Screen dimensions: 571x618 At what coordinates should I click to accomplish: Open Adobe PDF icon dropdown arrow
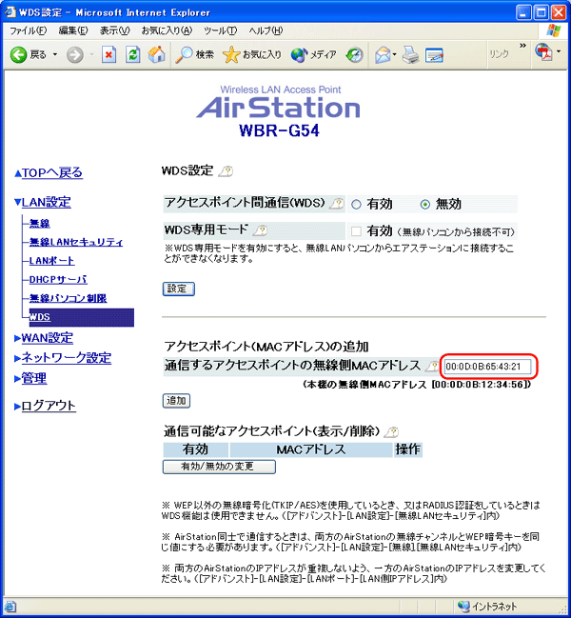559,51
